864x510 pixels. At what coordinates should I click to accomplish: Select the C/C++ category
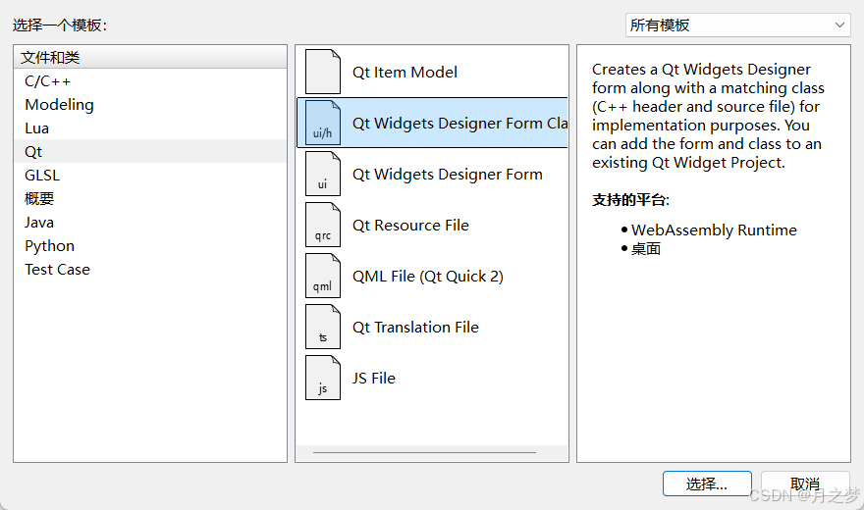(x=150, y=81)
